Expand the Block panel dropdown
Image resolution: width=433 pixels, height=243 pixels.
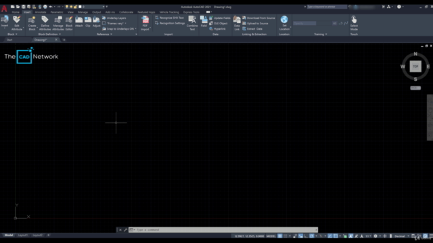[x=12, y=34]
